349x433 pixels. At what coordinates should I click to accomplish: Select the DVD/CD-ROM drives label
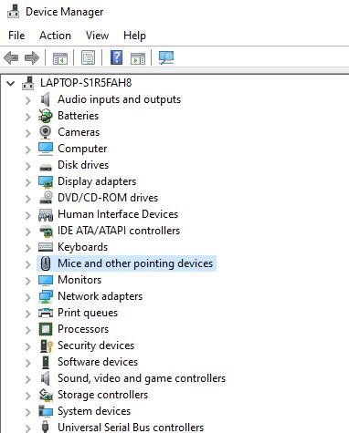108,198
